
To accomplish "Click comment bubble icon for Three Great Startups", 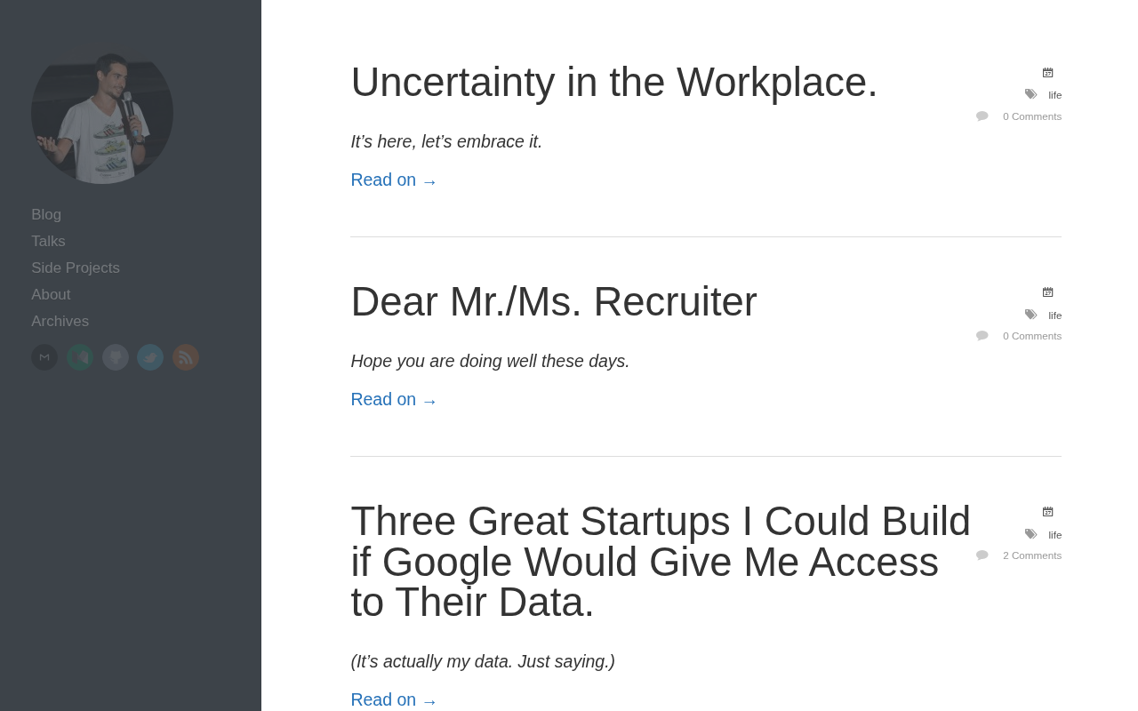I will tap(982, 555).
